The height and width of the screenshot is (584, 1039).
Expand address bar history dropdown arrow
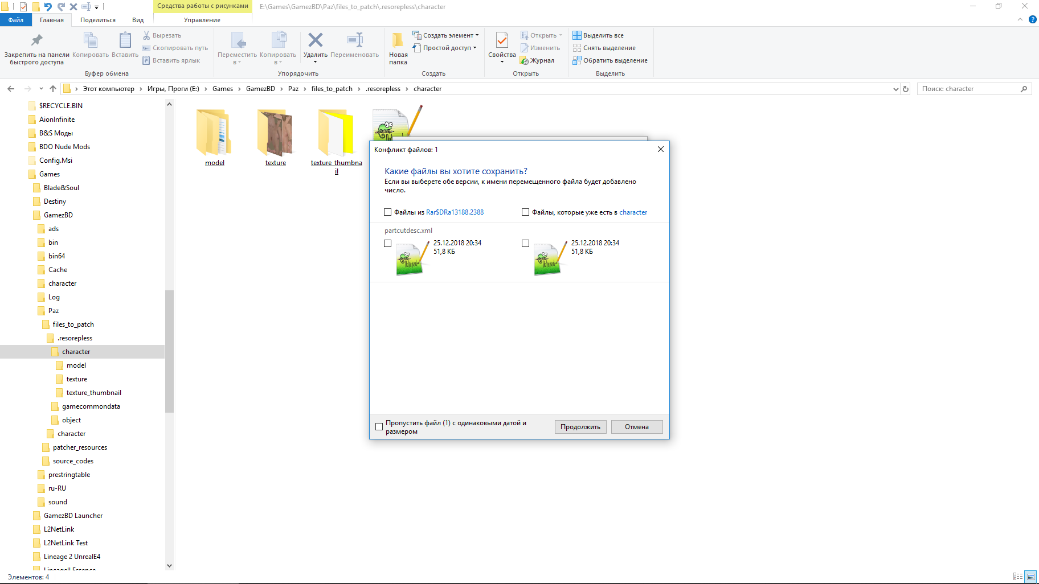(x=895, y=89)
